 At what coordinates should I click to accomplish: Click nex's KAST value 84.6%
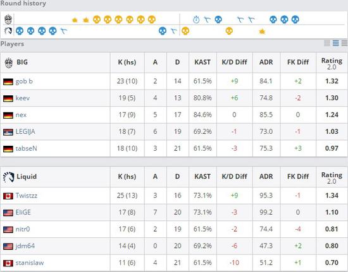tap(202, 115)
